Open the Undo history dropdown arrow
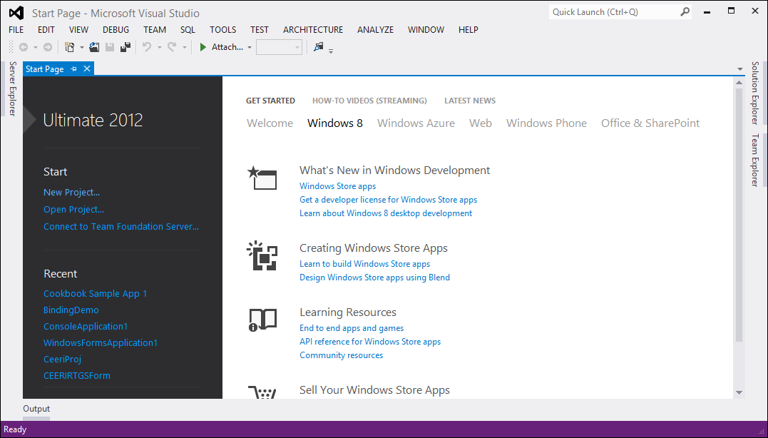Viewport: 768px width, 438px height. click(x=159, y=48)
